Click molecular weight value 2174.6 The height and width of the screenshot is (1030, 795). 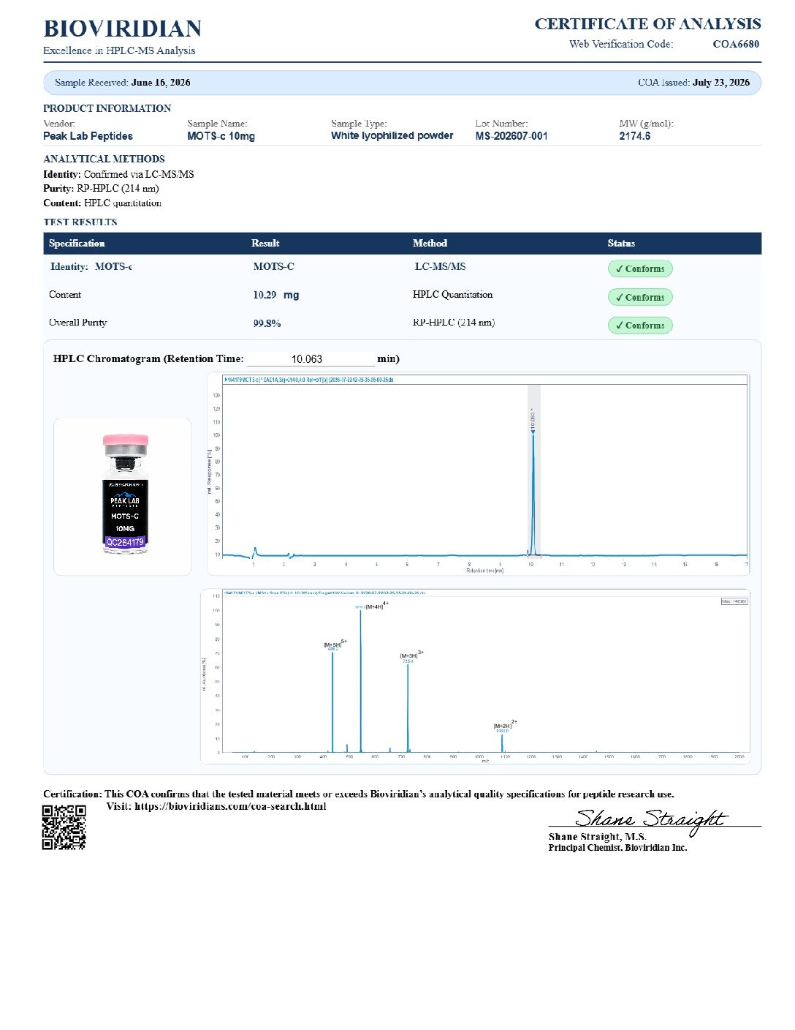(x=634, y=136)
